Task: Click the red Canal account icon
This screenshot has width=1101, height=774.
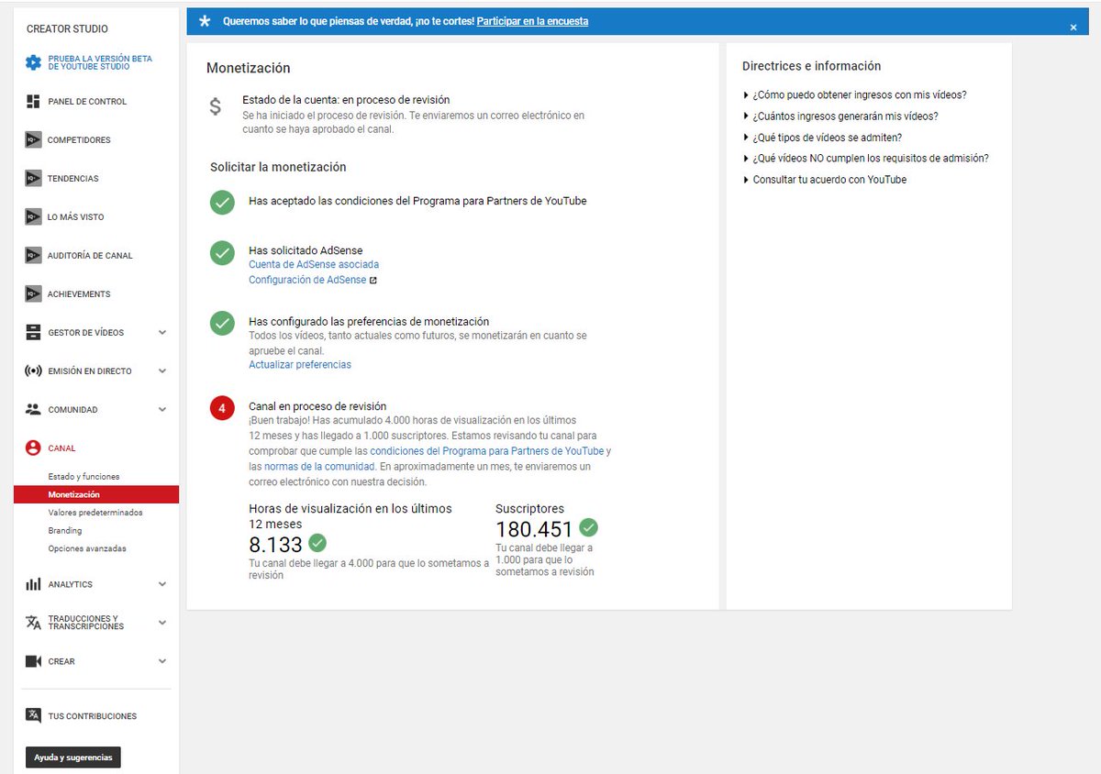Action: (33, 448)
